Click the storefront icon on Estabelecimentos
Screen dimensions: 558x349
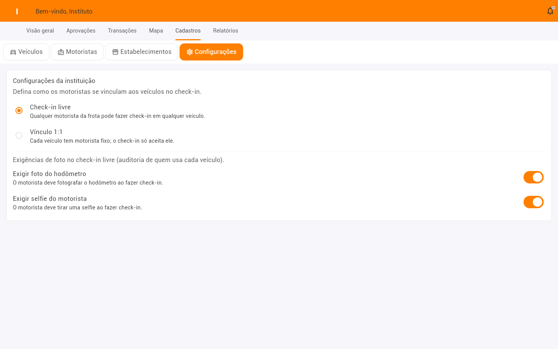(x=115, y=52)
